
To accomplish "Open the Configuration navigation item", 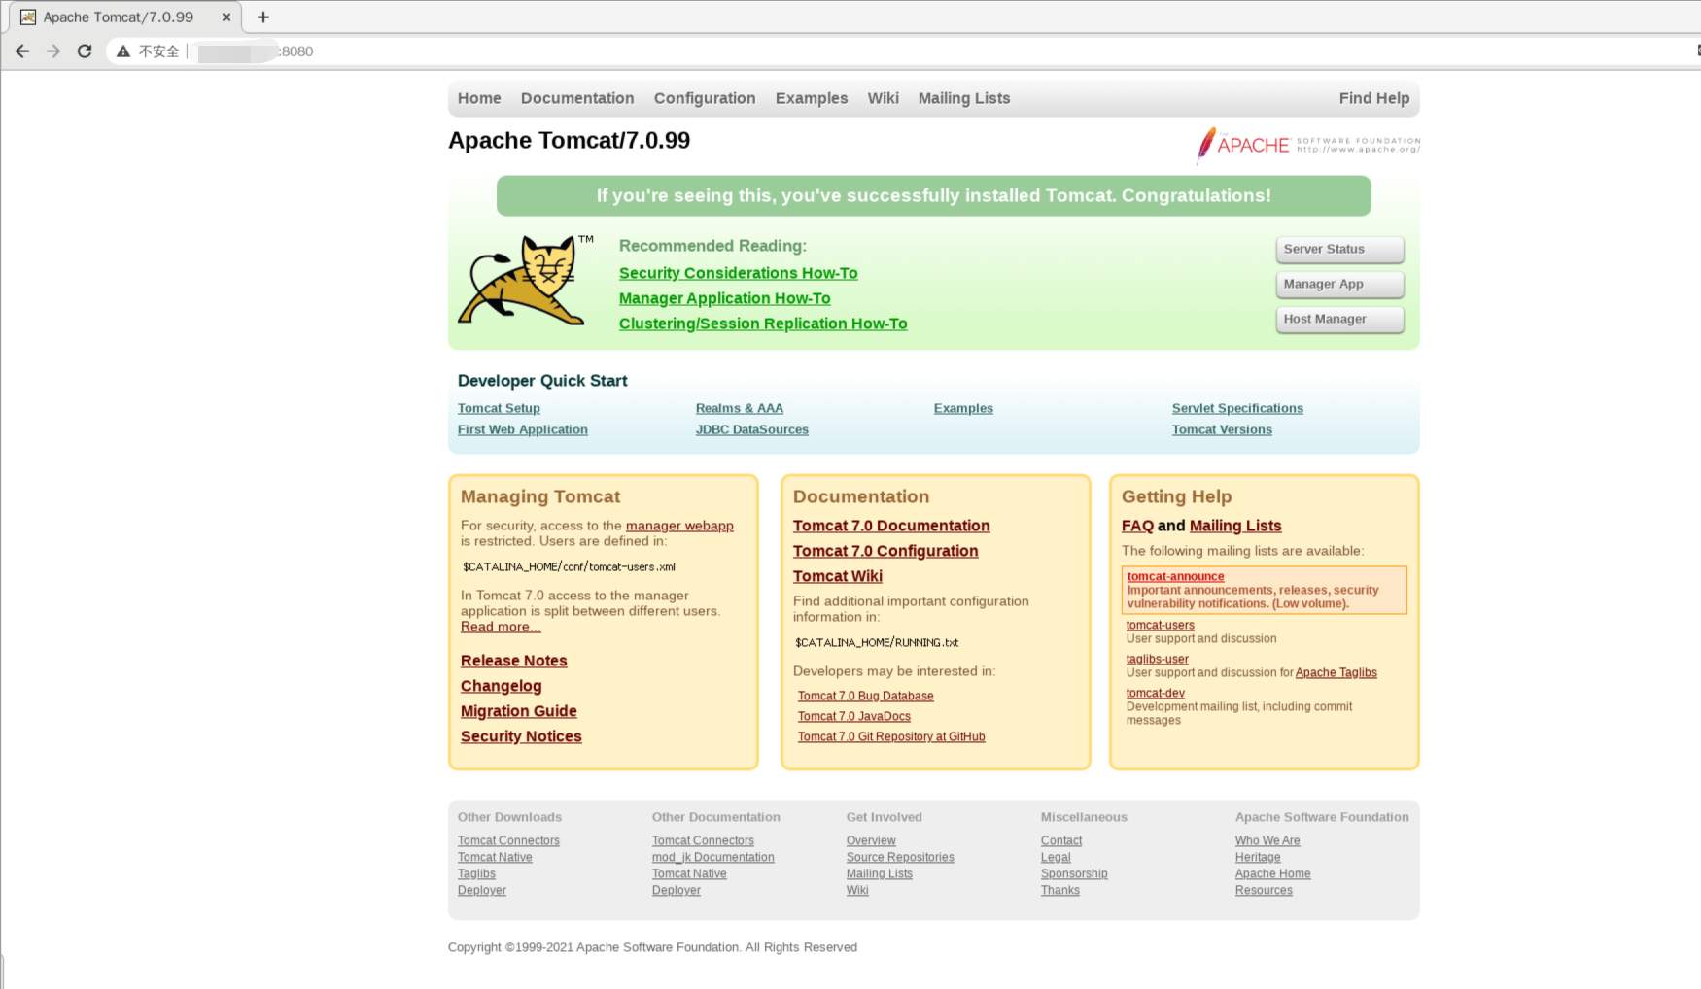I will coord(705,98).
